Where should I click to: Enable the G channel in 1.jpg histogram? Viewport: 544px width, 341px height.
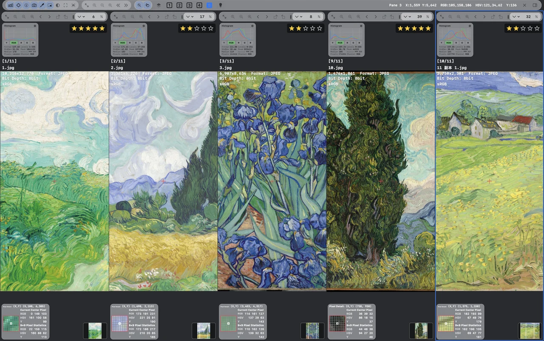(x=28, y=42)
